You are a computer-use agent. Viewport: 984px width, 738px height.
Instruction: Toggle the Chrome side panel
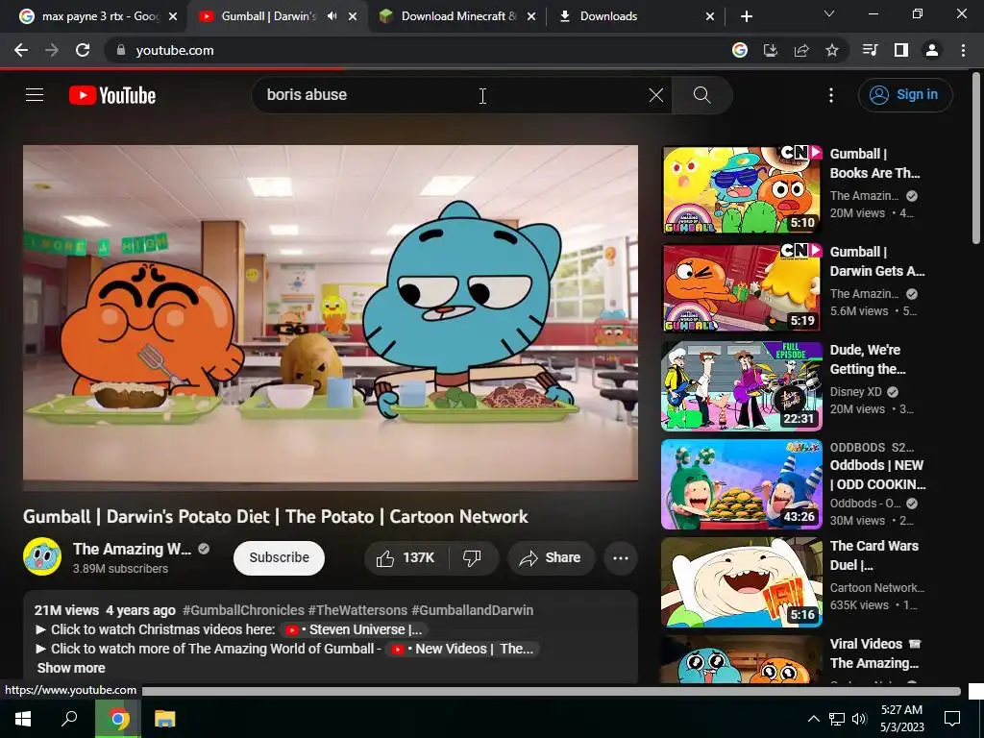pyautogui.click(x=901, y=50)
